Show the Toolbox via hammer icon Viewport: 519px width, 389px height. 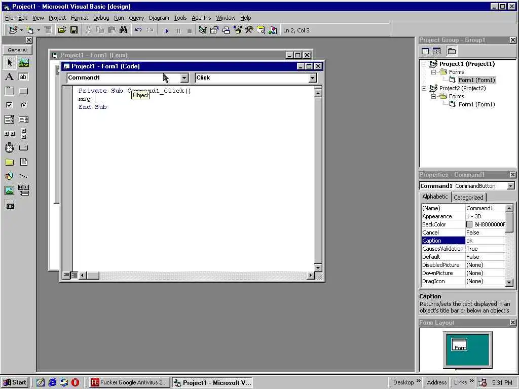pos(249,30)
